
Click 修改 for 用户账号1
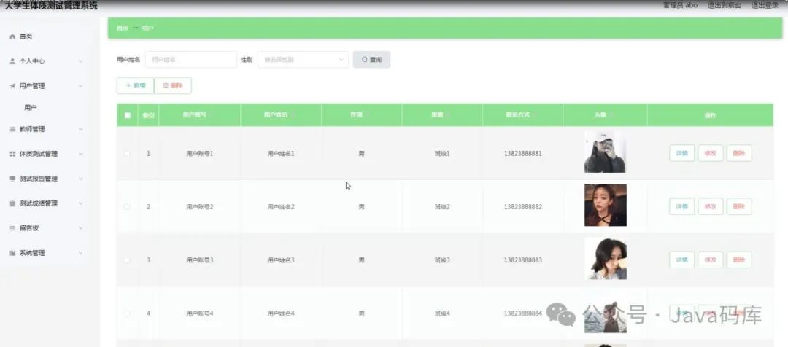(711, 153)
